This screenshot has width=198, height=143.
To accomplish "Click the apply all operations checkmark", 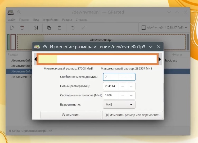I will click(x=83, y=27).
